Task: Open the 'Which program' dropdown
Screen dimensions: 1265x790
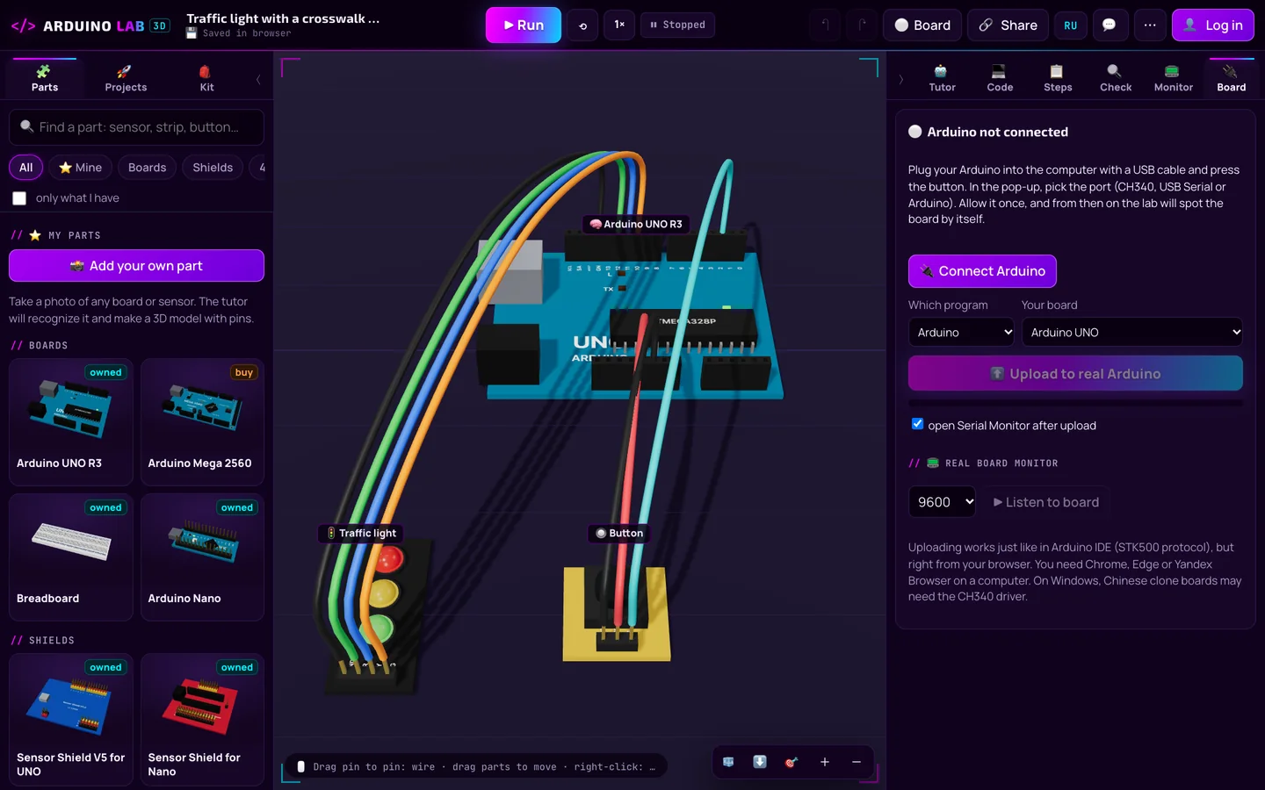Action: (x=961, y=332)
